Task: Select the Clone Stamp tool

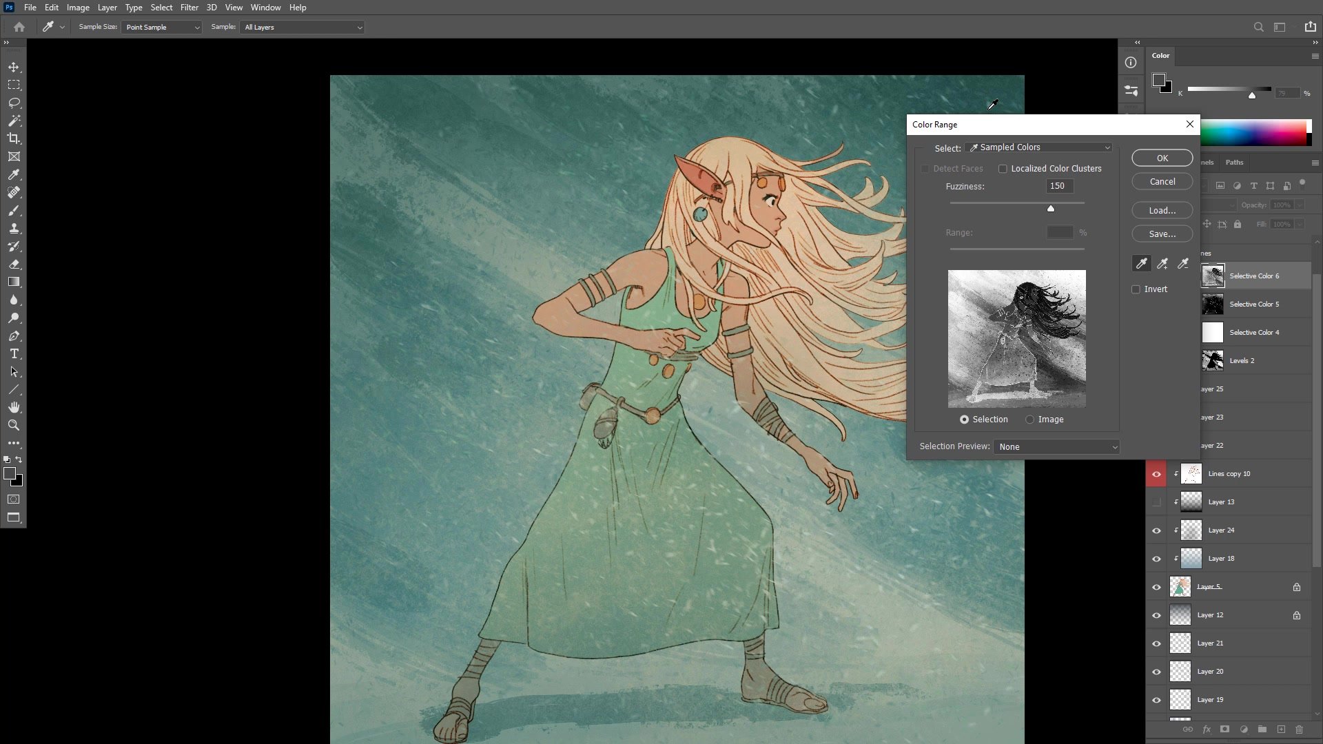Action: point(14,228)
